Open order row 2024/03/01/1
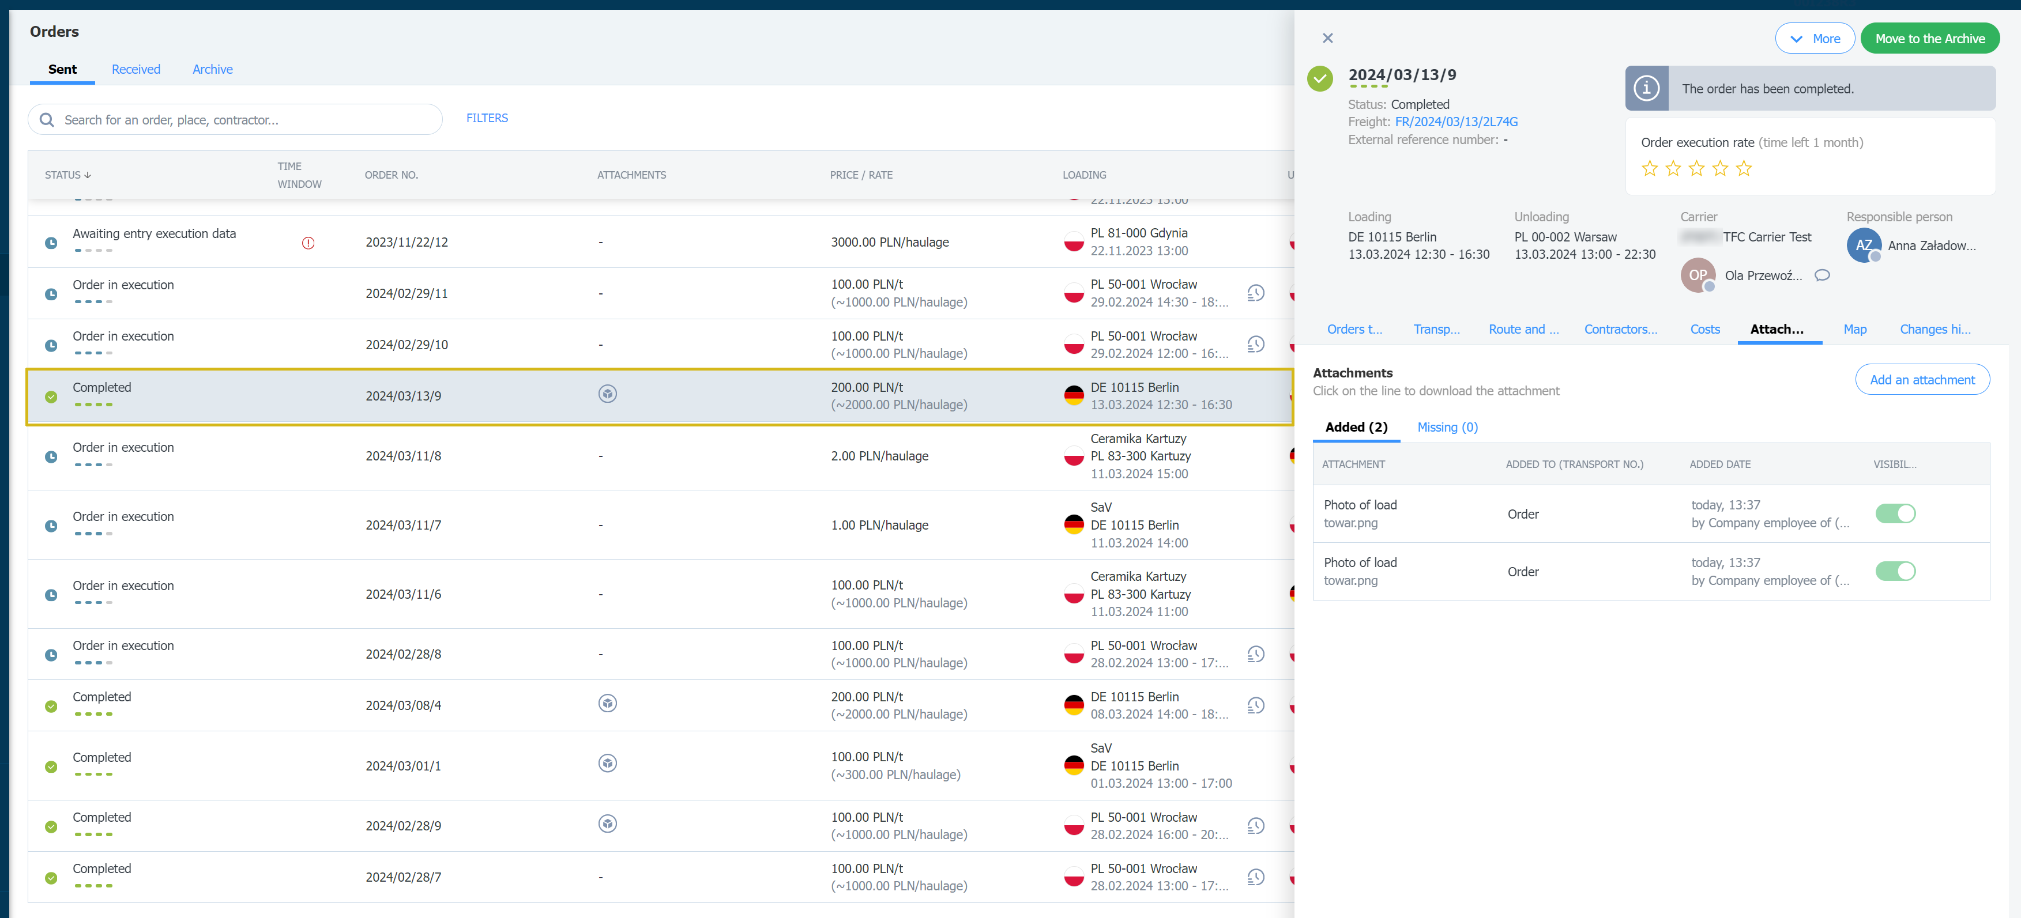This screenshot has width=2021, height=918. point(661,765)
